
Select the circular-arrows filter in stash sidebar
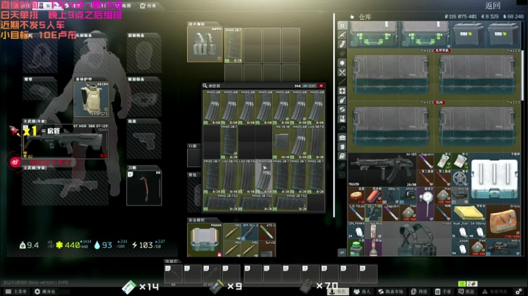(x=342, y=109)
